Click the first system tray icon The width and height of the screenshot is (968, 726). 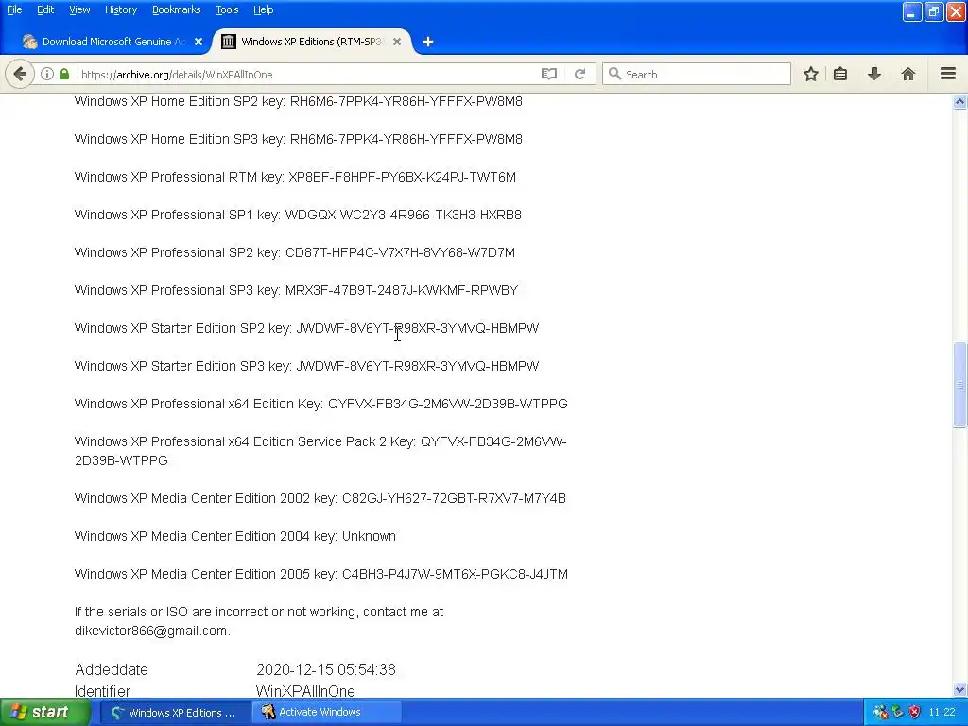pos(880,713)
